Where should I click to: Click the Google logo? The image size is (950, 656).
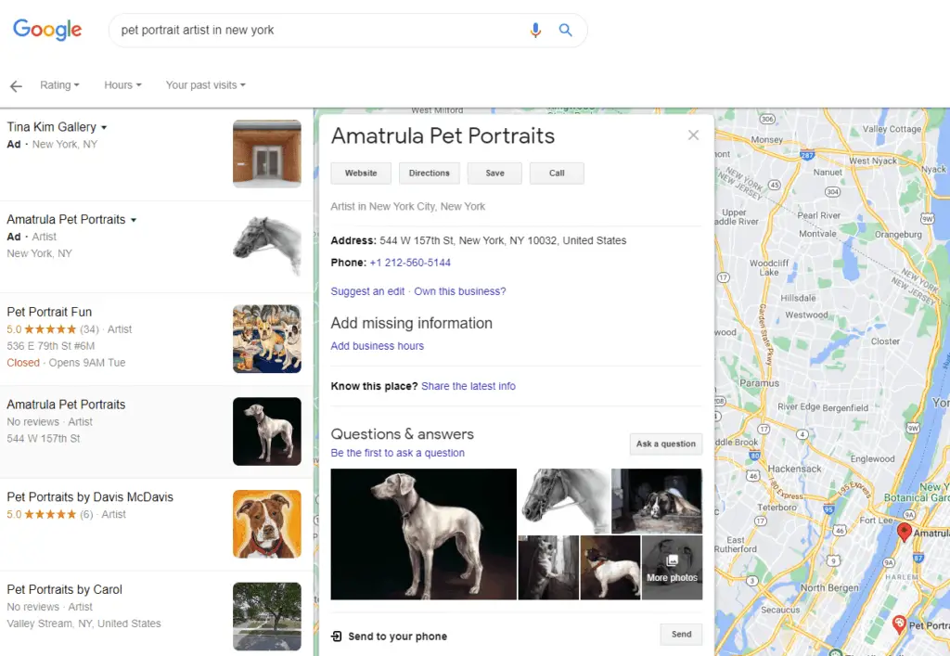47,29
